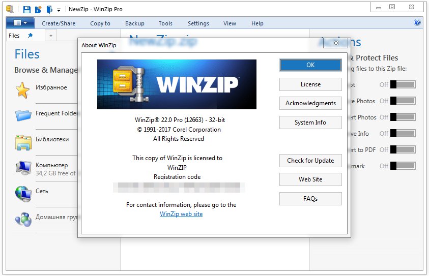The height and width of the screenshot is (276, 429).
Task: Click the Компьютер computer icon
Action: coord(23,168)
